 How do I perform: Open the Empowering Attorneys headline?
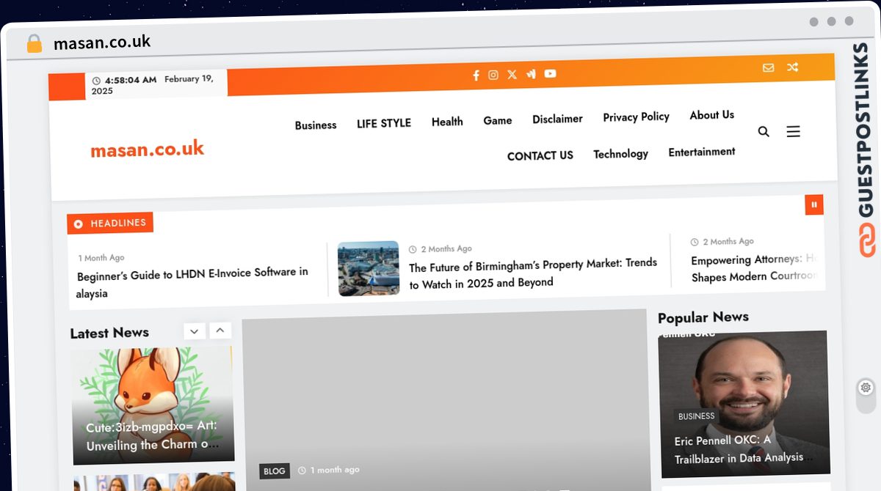[x=753, y=267]
